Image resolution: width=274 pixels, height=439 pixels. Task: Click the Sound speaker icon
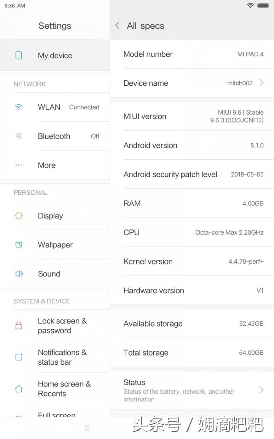pyautogui.click(x=19, y=274)
